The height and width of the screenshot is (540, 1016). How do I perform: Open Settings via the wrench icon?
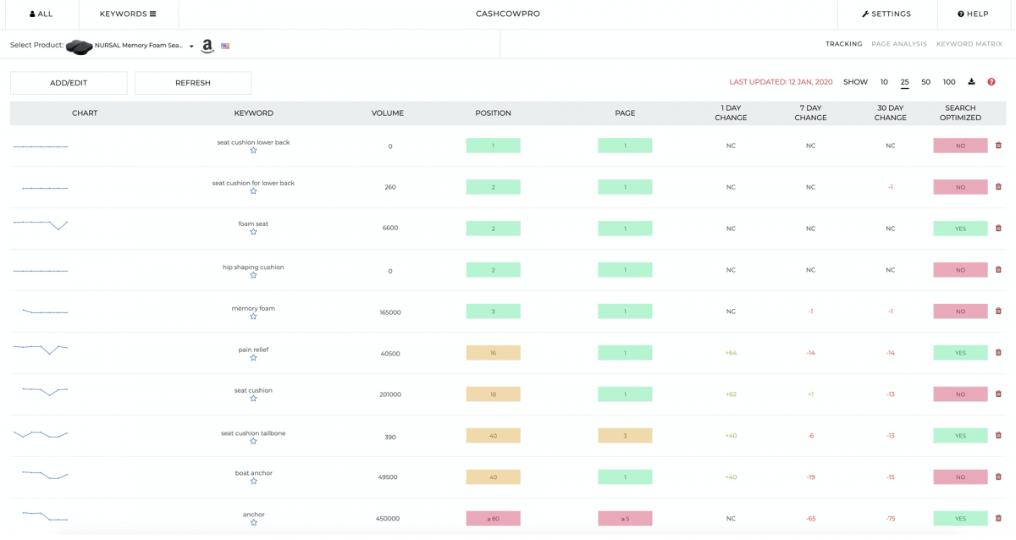coord(863,14)
